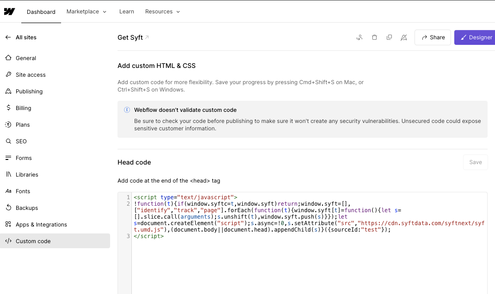
Task: Click the Save button for Head code
Action: pos(475,162)
